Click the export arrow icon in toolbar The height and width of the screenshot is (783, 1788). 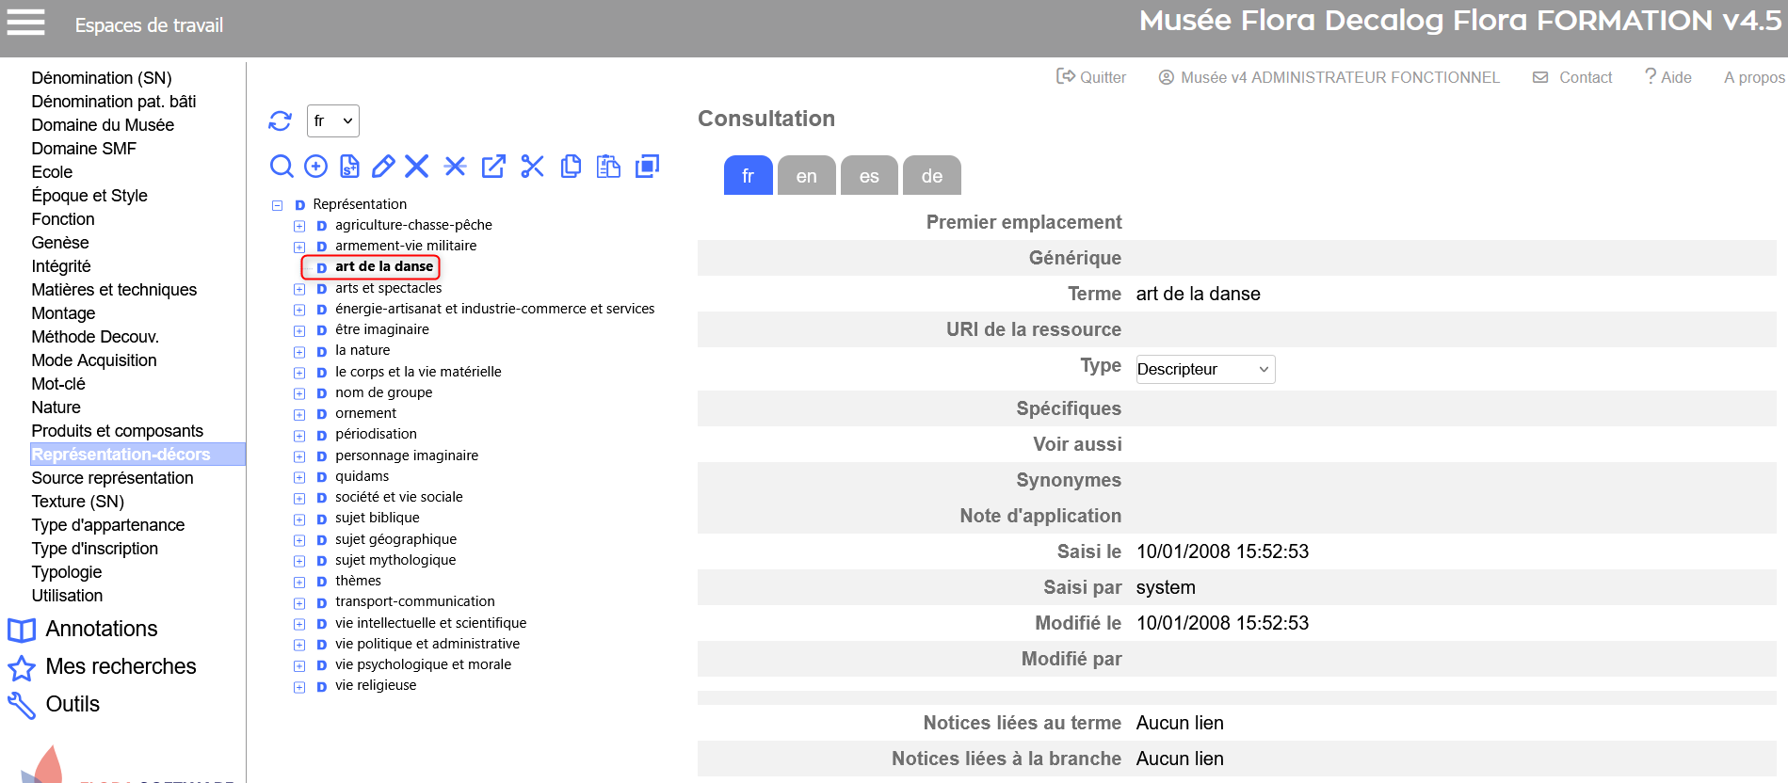pyautogui.click(x=493, y=167)
